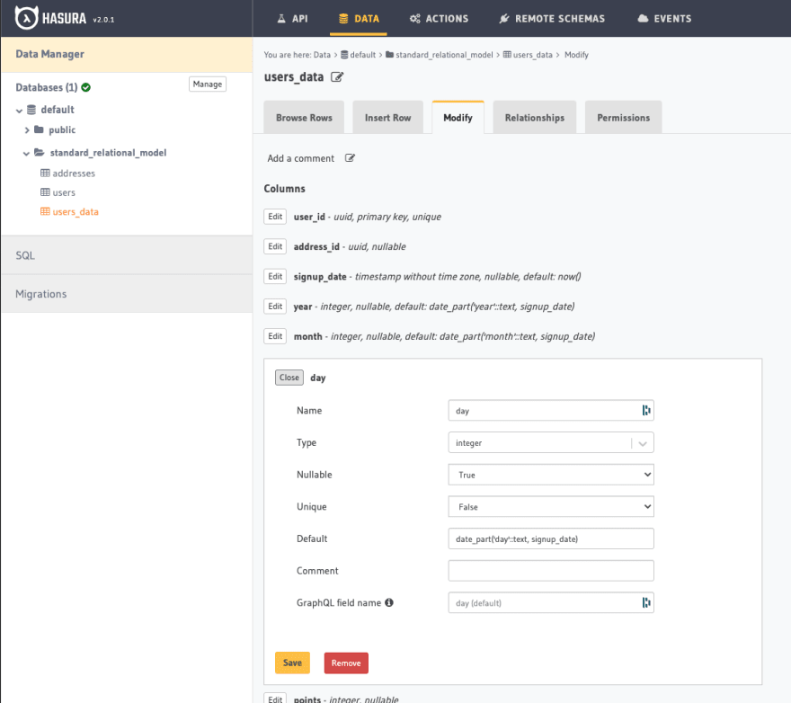This screenshot has width=791, height=703.
Task: Open the Permissions tab
Action: [x=623, y=117]
